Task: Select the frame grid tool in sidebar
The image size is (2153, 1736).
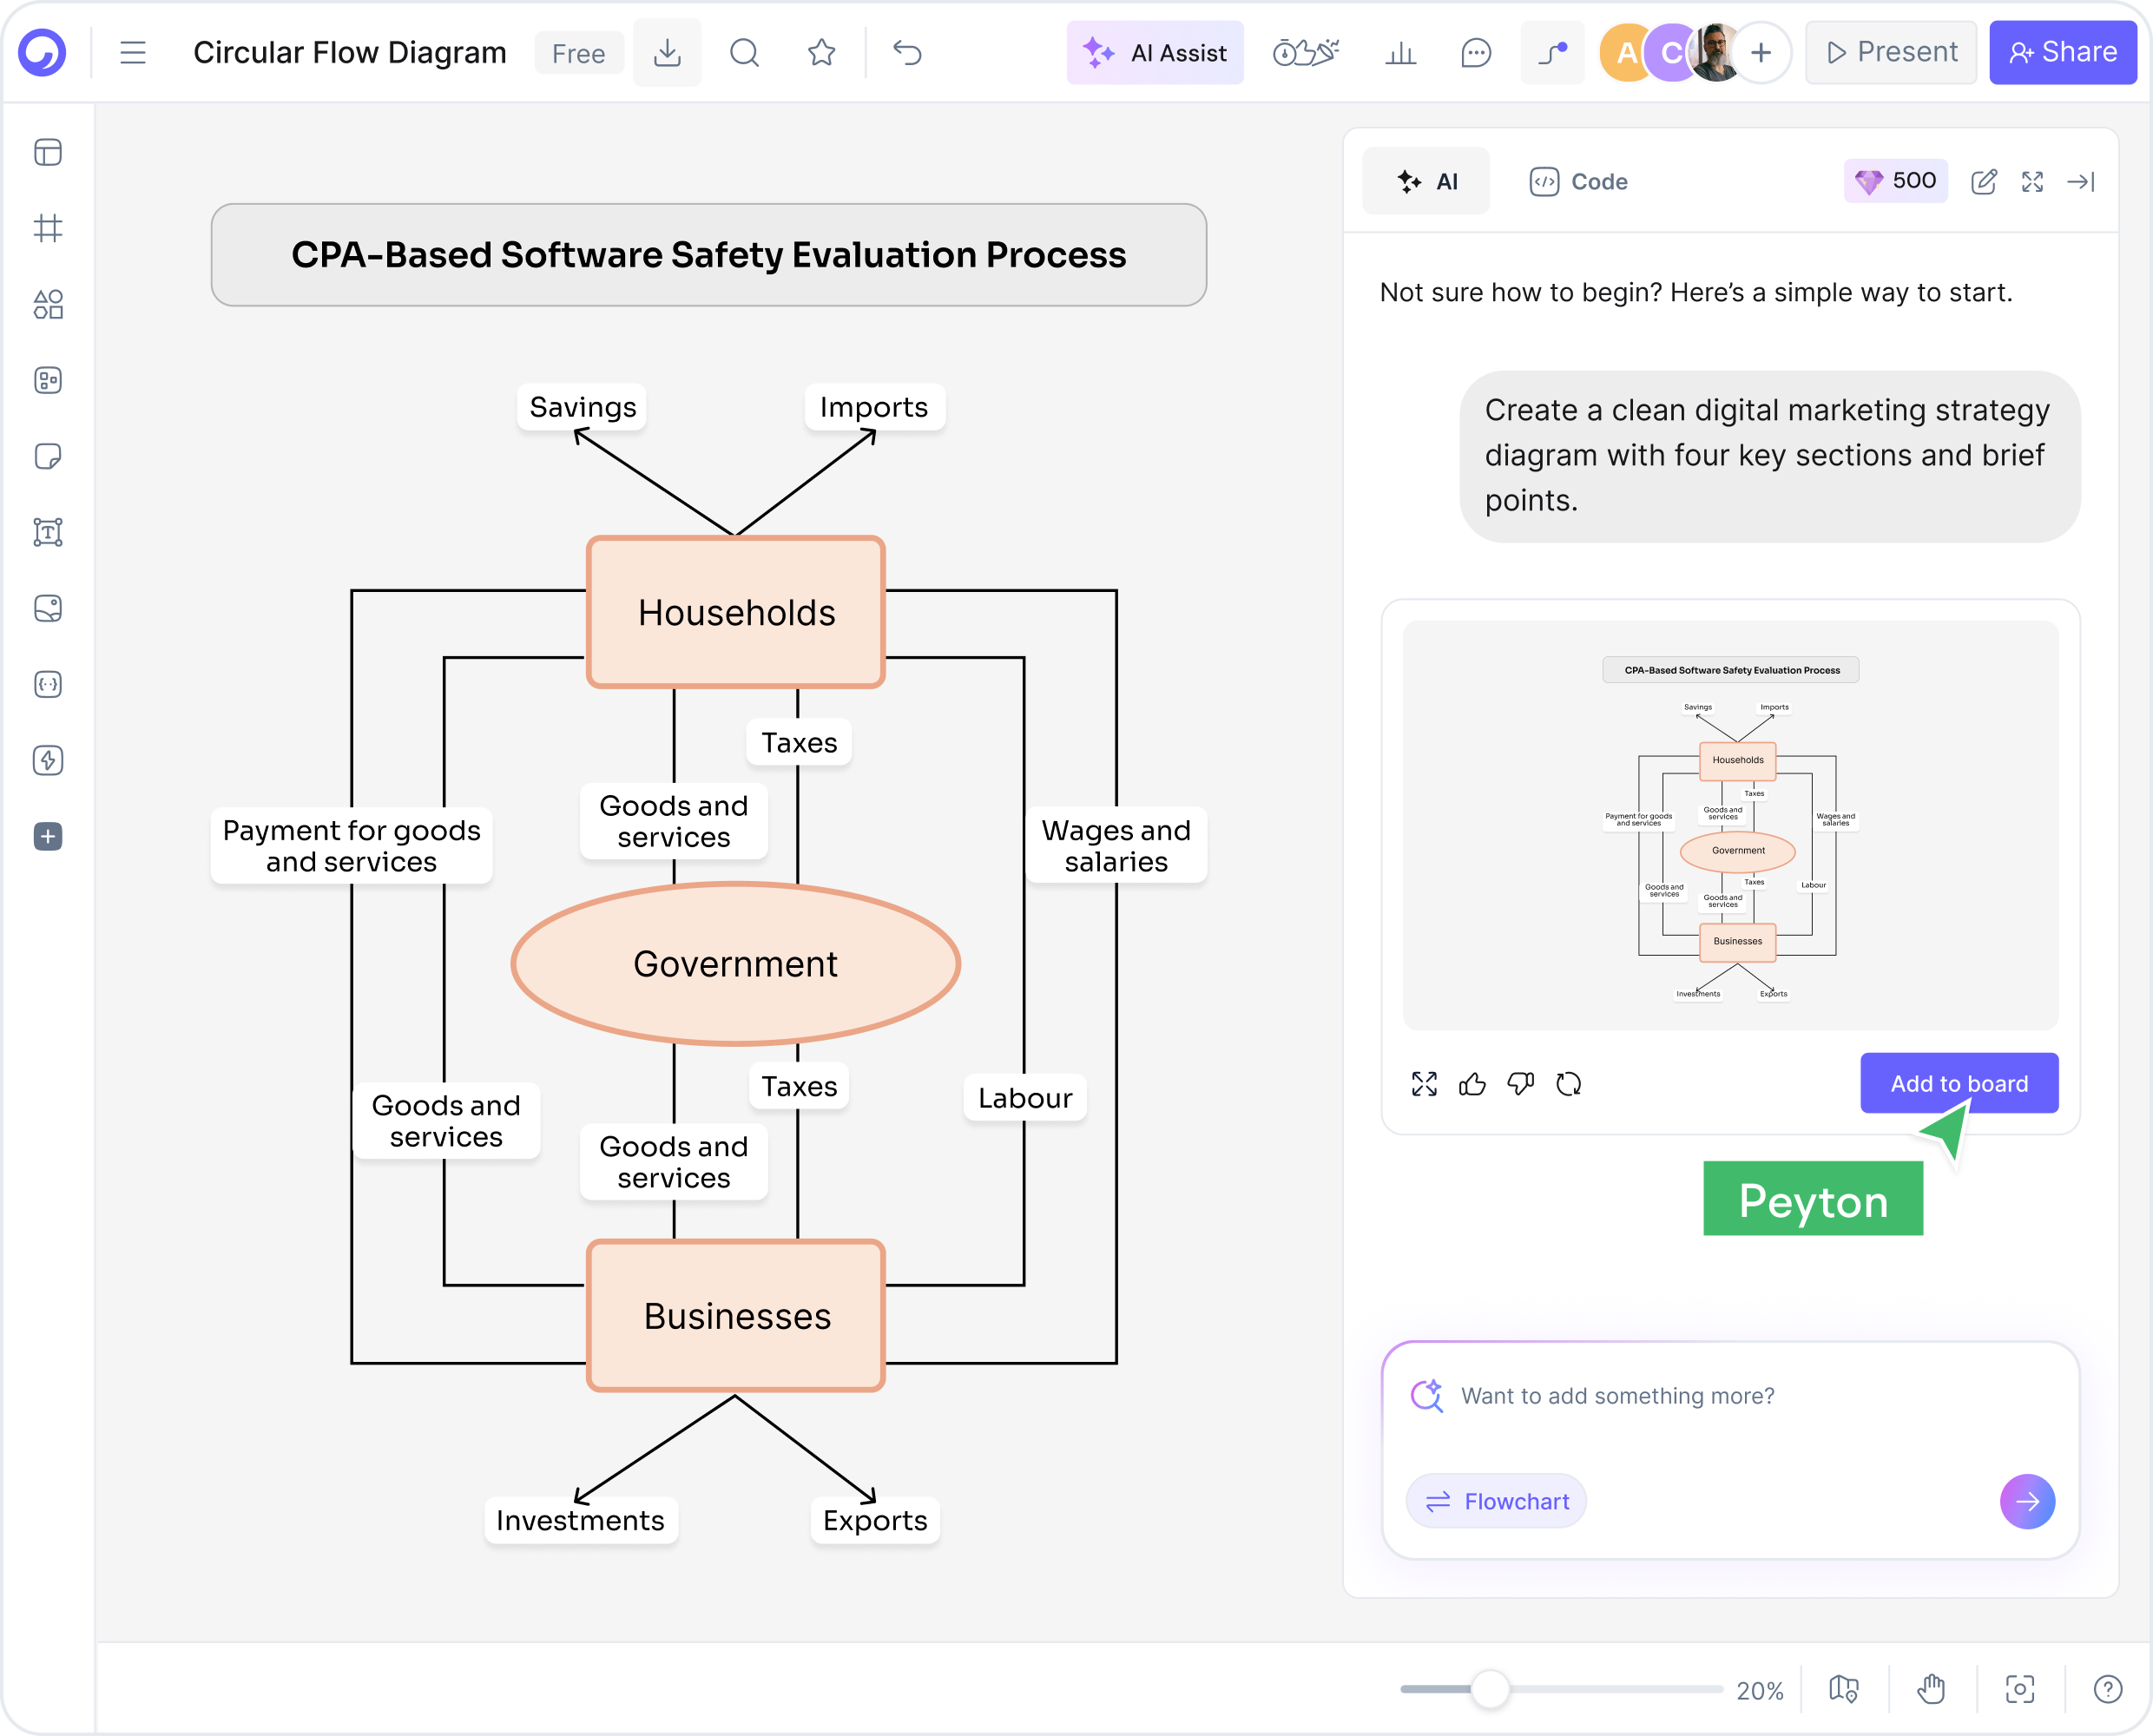Action: pyautogui.click(x=48, y=228)
